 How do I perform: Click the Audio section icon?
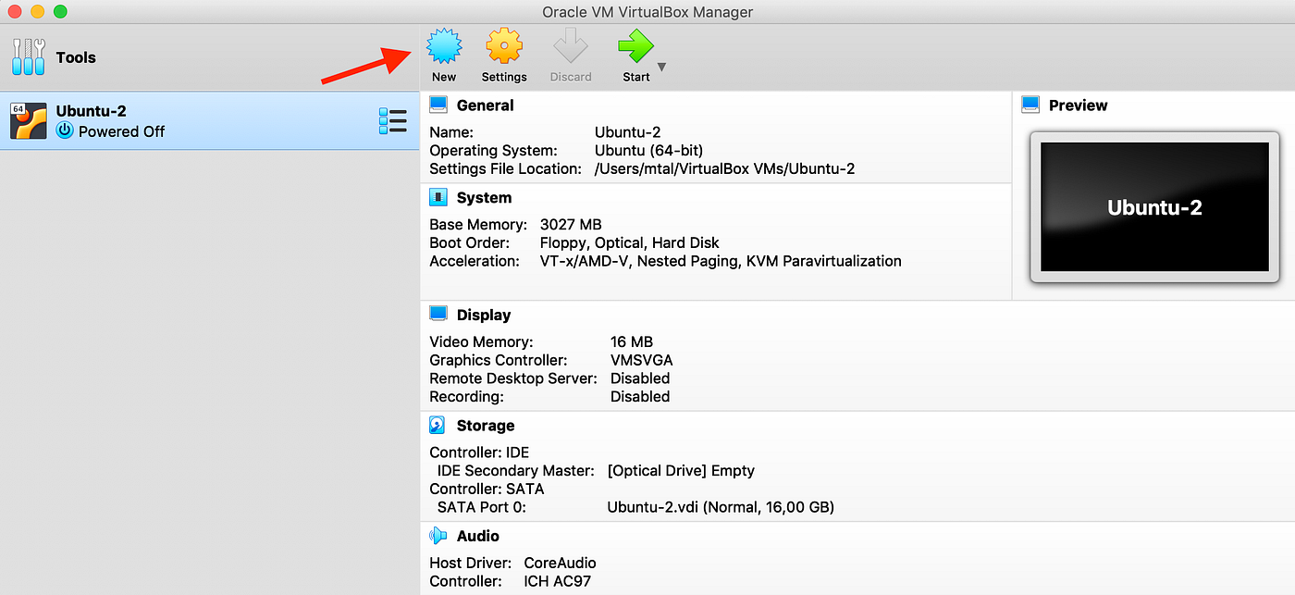pyautogui.click(x=437, y=535)
